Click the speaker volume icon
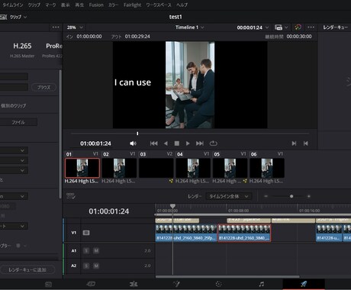This screenshot has height=290, width=351. (133, 143)
